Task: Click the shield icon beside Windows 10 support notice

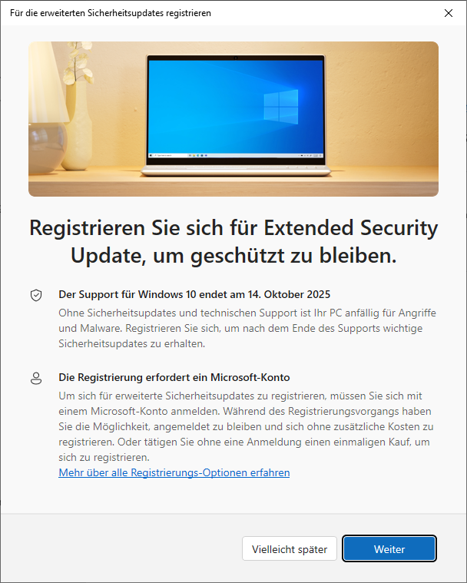Action: [x=36, y=295]
